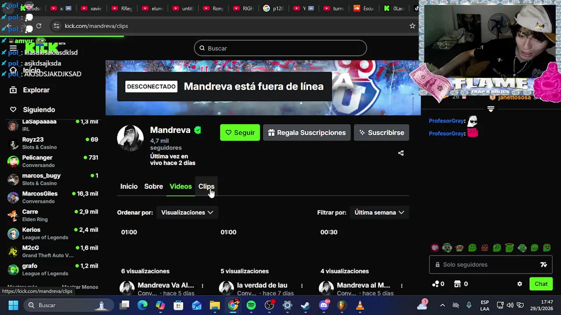Open LaSapaaaaa channel in the sidebar
Screen dimensions: 561x315
coord(53,125)
